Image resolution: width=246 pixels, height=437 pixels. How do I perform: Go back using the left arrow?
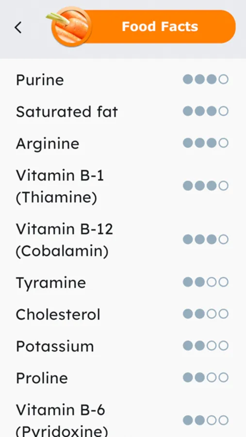pos(18,28)
